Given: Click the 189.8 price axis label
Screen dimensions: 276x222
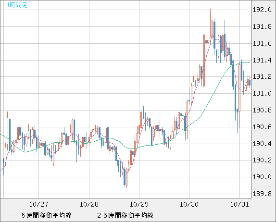Looking at the screenshot, I should tap(262, 194).
